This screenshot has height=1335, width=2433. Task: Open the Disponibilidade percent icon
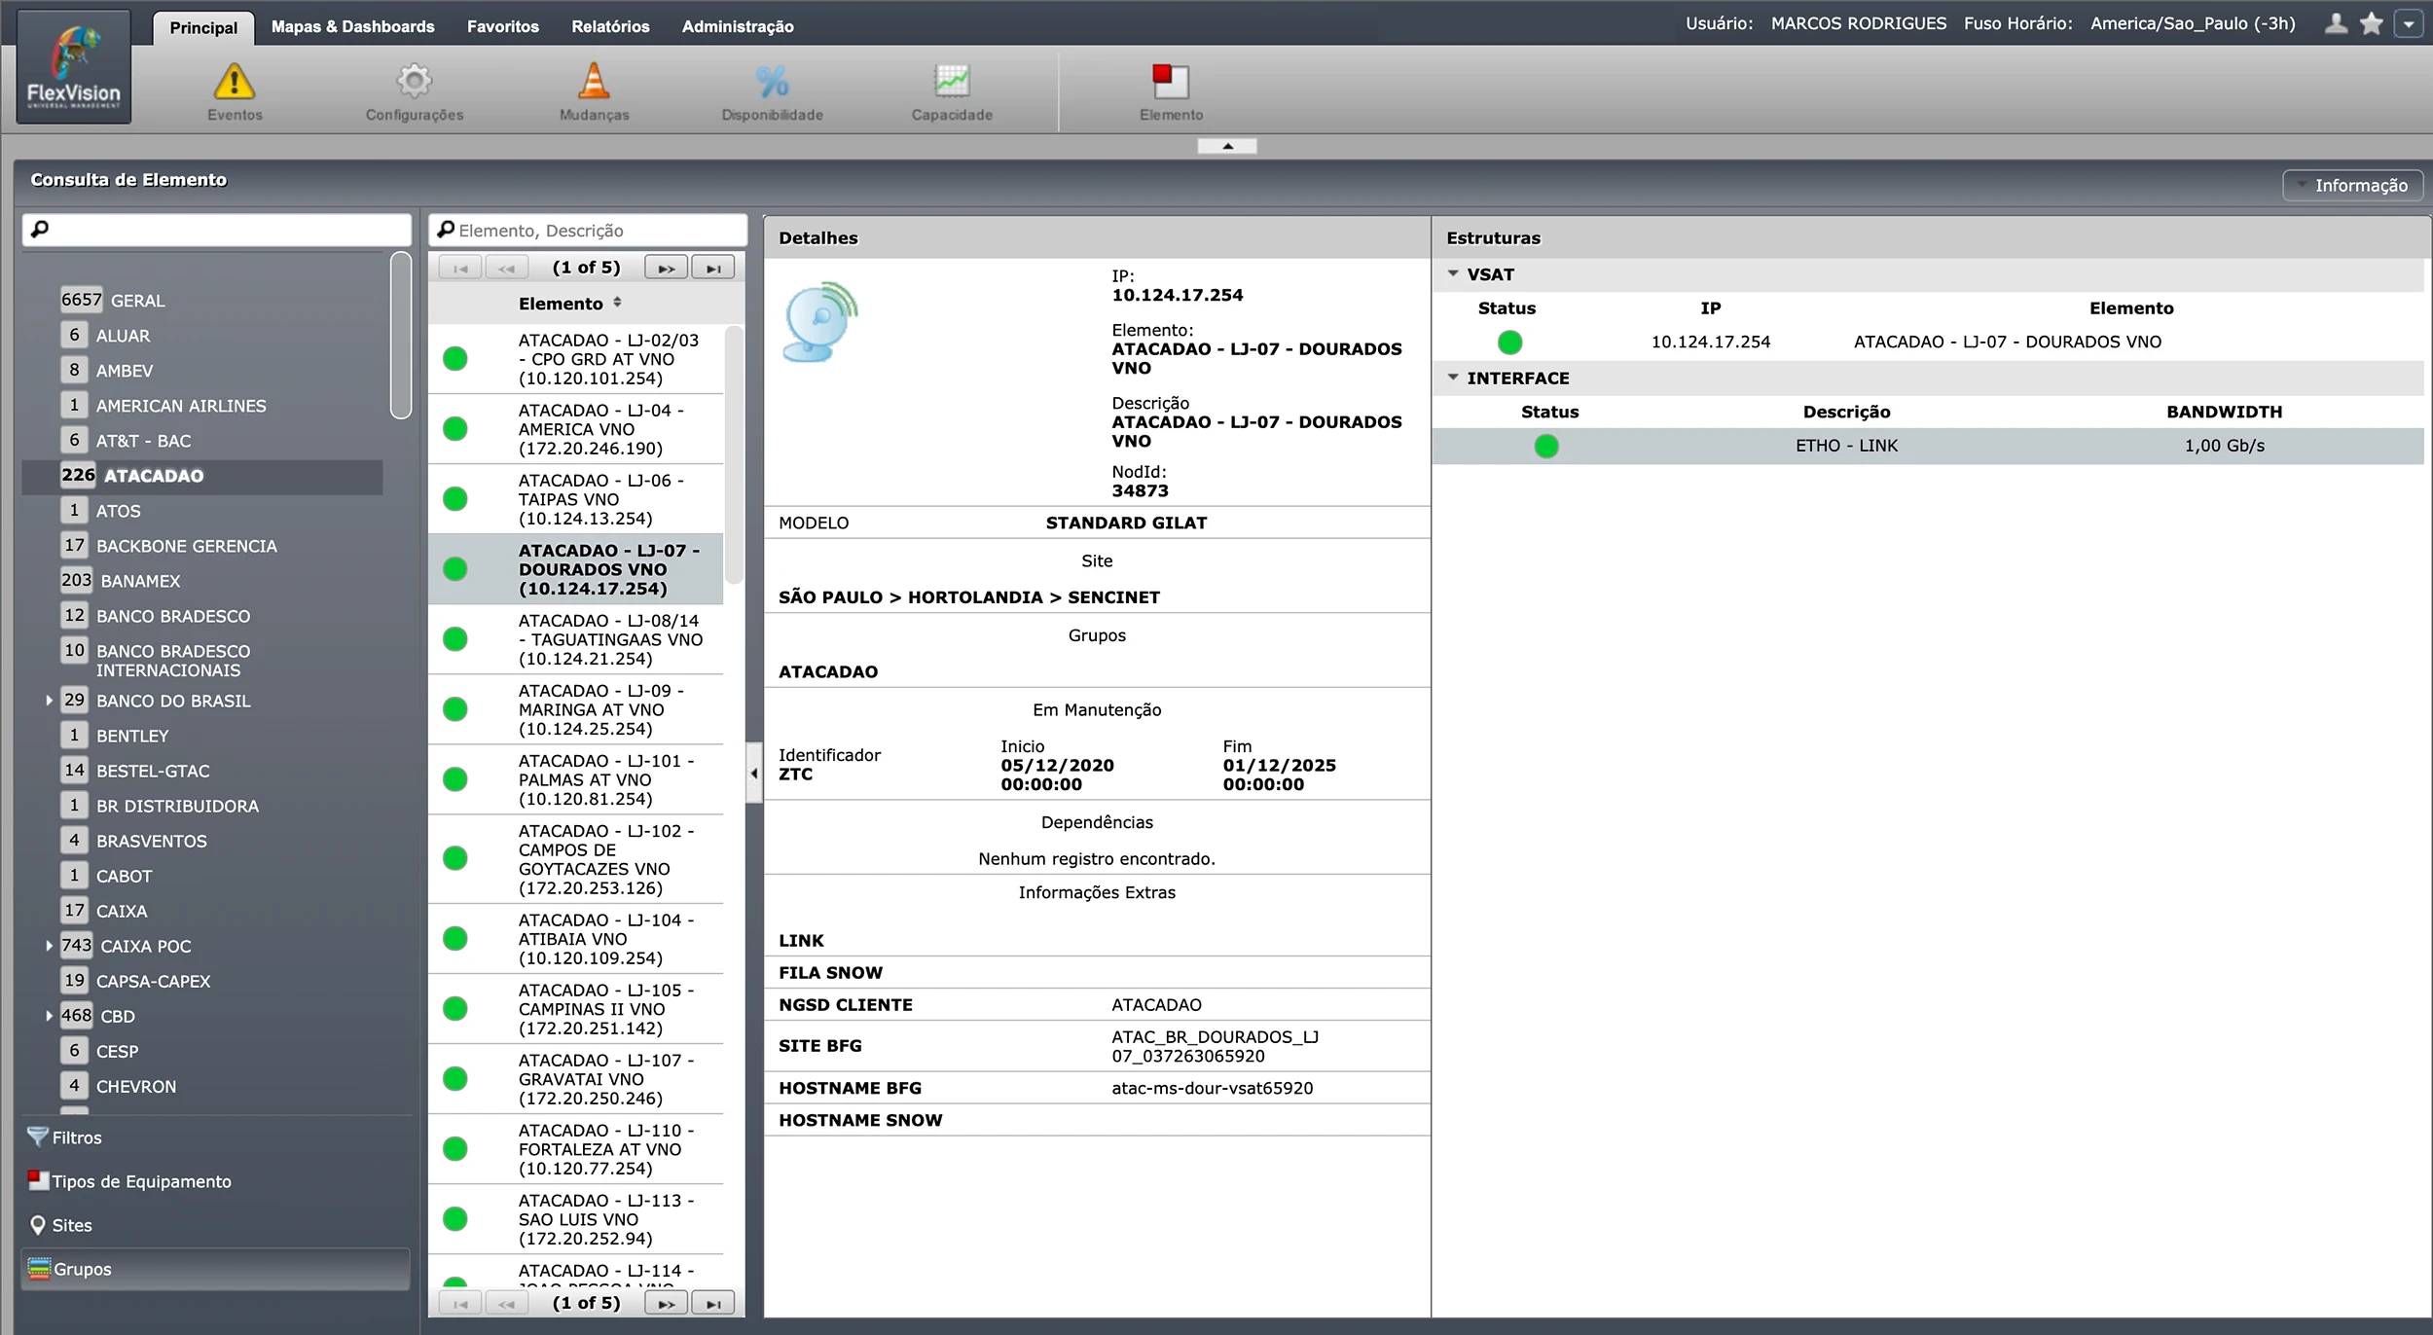(x=773, y=82)
